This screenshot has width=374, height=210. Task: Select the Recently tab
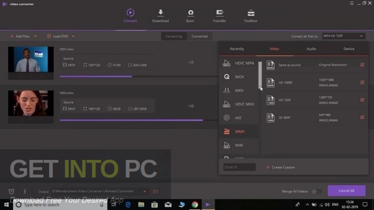coord(237,49)
